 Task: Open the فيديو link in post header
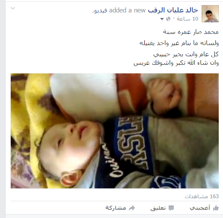pyautogui.click(x=100, y=11)
